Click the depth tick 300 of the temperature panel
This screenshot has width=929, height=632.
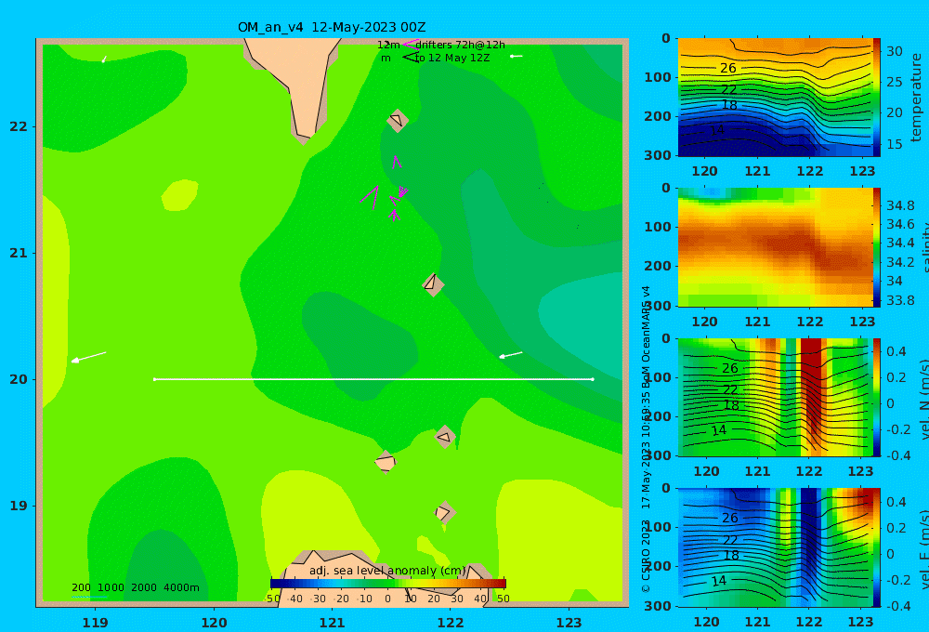[658, 154]
